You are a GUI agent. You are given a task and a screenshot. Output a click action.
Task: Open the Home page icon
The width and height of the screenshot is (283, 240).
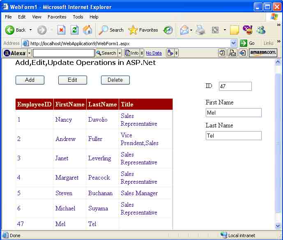pyautogui.click(x=87, y=30)
